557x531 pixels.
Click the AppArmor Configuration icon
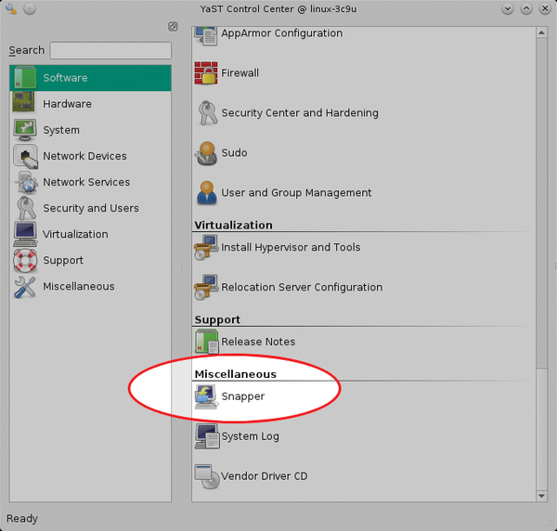click(206, 35)
